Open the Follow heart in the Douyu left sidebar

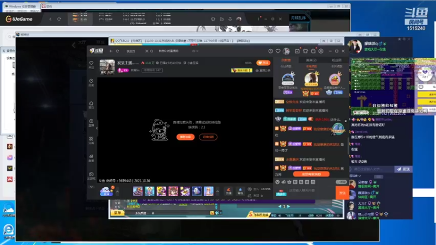(x=91, y=64)
